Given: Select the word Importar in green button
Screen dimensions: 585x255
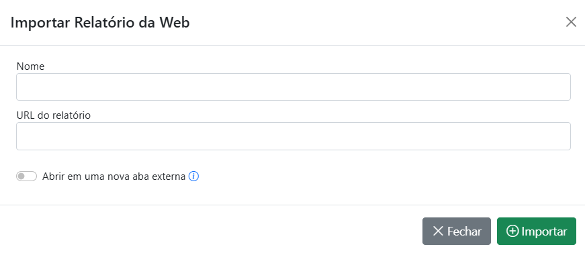Looking at the screenshot, I should click(544, 232).
